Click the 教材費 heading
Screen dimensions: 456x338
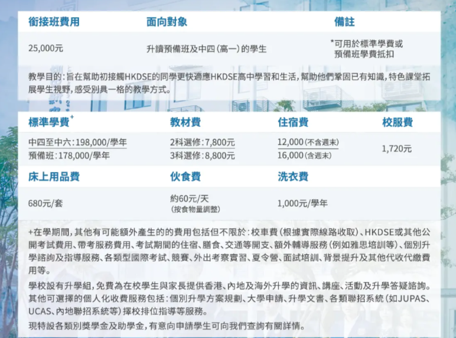coord(185,122)
